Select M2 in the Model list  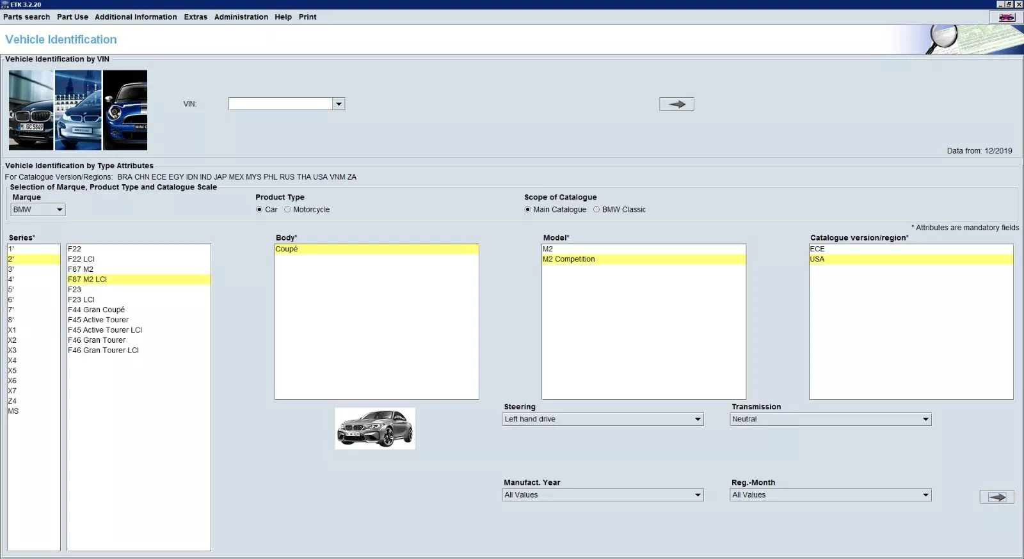[644, 249]
